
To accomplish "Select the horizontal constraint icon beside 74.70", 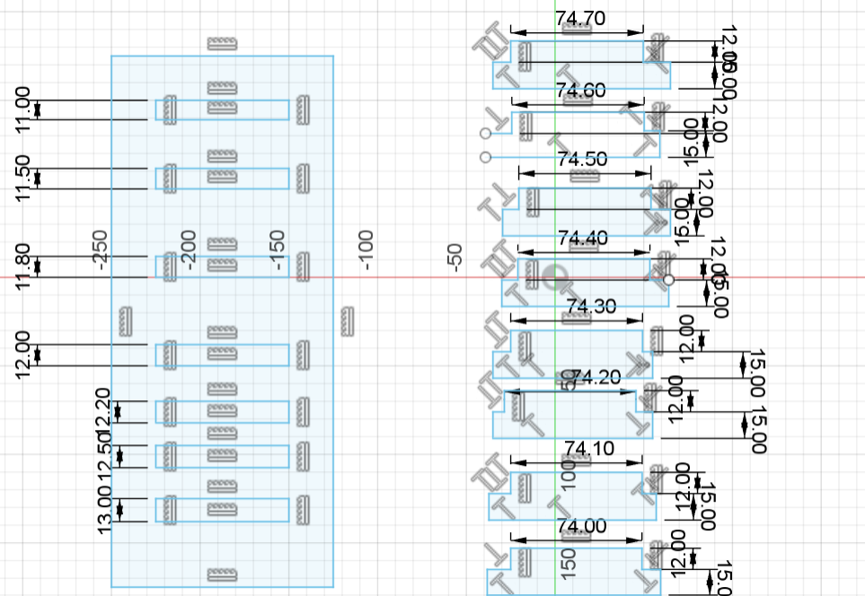I will coord(575,29).
